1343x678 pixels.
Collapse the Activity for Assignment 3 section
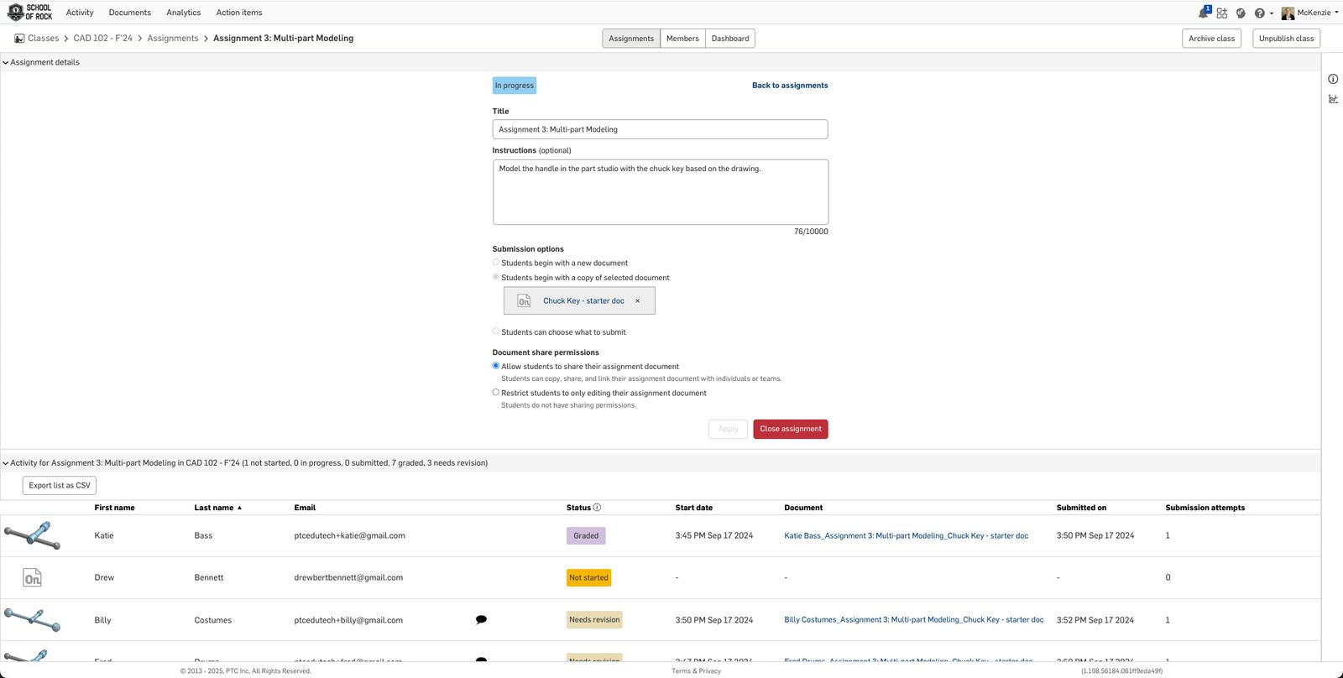6,463
